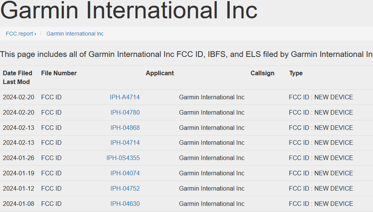
Task: Click the File Number column header
Action: 59,73
